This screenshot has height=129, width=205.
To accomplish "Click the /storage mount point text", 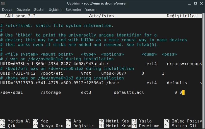I will tap(50, 93).
